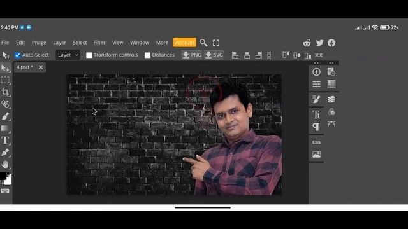
Task: Open the Channels panel icon
Action: pyautogui.click(x=331, y=112)
